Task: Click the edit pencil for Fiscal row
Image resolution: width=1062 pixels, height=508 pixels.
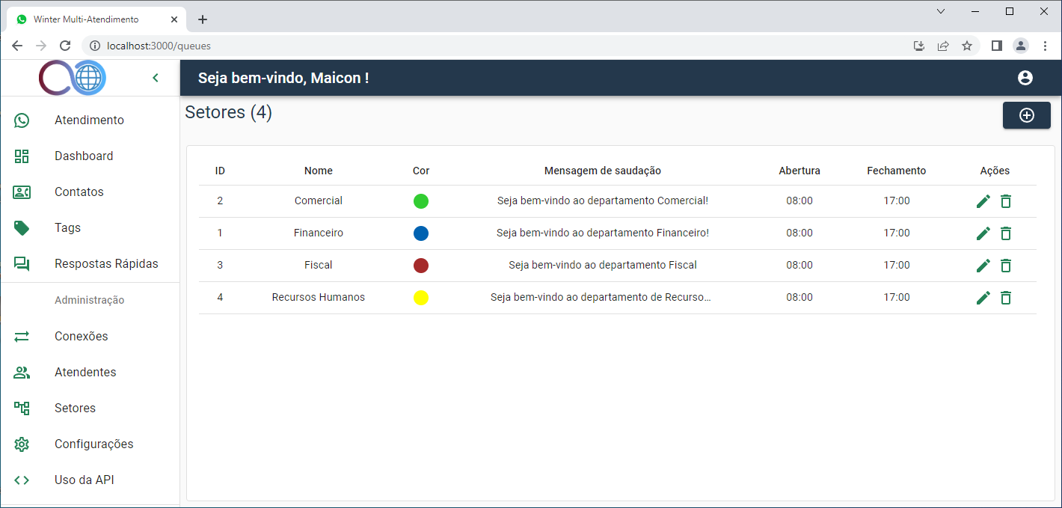Action: point(983,266)
